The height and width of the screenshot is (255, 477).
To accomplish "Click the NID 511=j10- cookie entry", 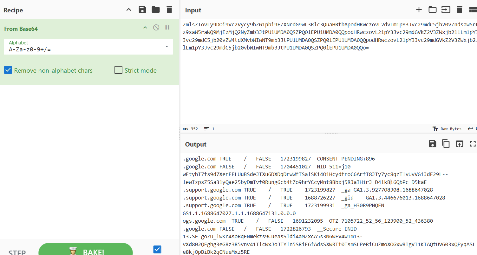I will pos(335,167).
